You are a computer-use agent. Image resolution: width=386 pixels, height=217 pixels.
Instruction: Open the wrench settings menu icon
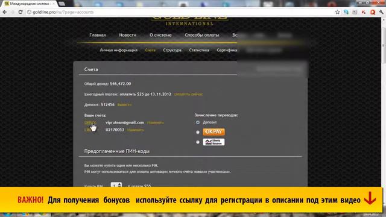[x=381, y=12]
